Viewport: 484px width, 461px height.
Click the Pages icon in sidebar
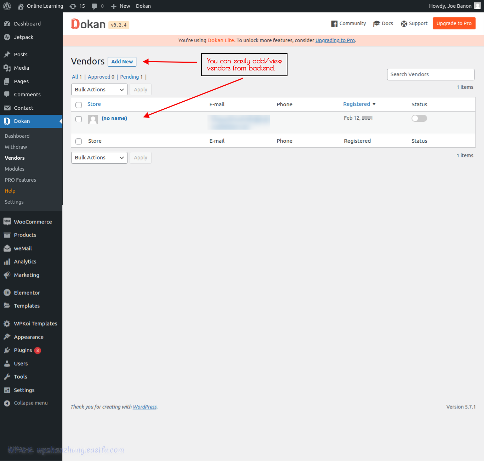[x=7, y=81]
